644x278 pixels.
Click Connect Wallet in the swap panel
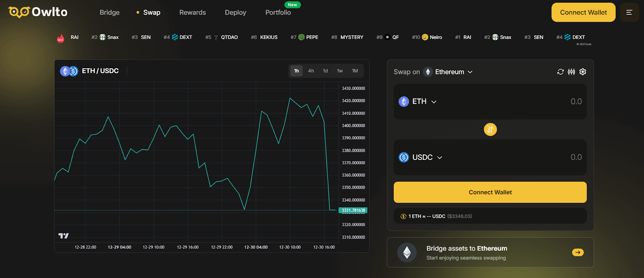point(490,192)
